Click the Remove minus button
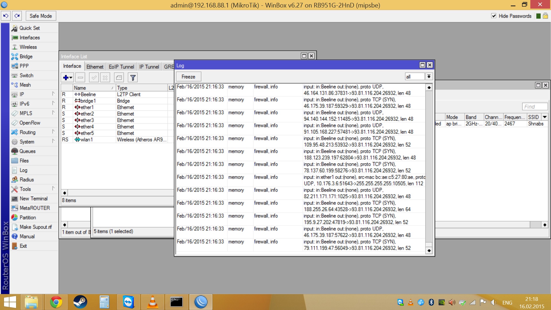The height and width of the screenshot is (310, 551). tap(81, 77)
